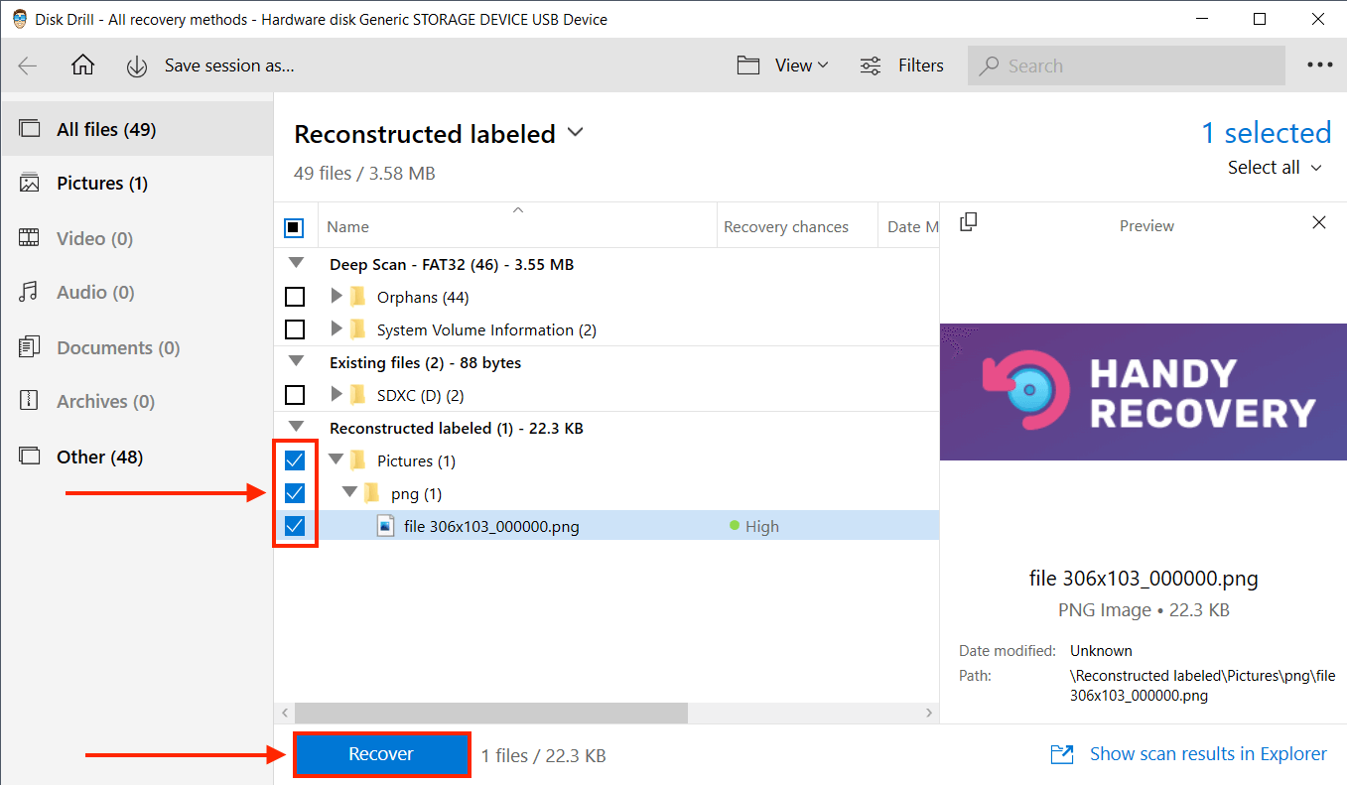The image size is (1347, 785).
Task: Click the Filters sliders icon
Action: click(871, 65)
